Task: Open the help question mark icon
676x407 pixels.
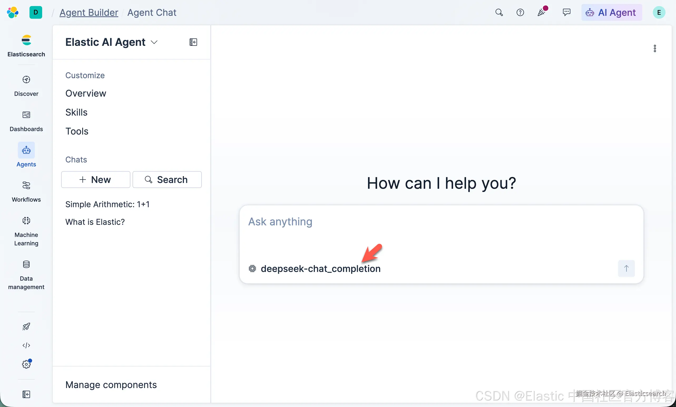Action: click(520, 12)
